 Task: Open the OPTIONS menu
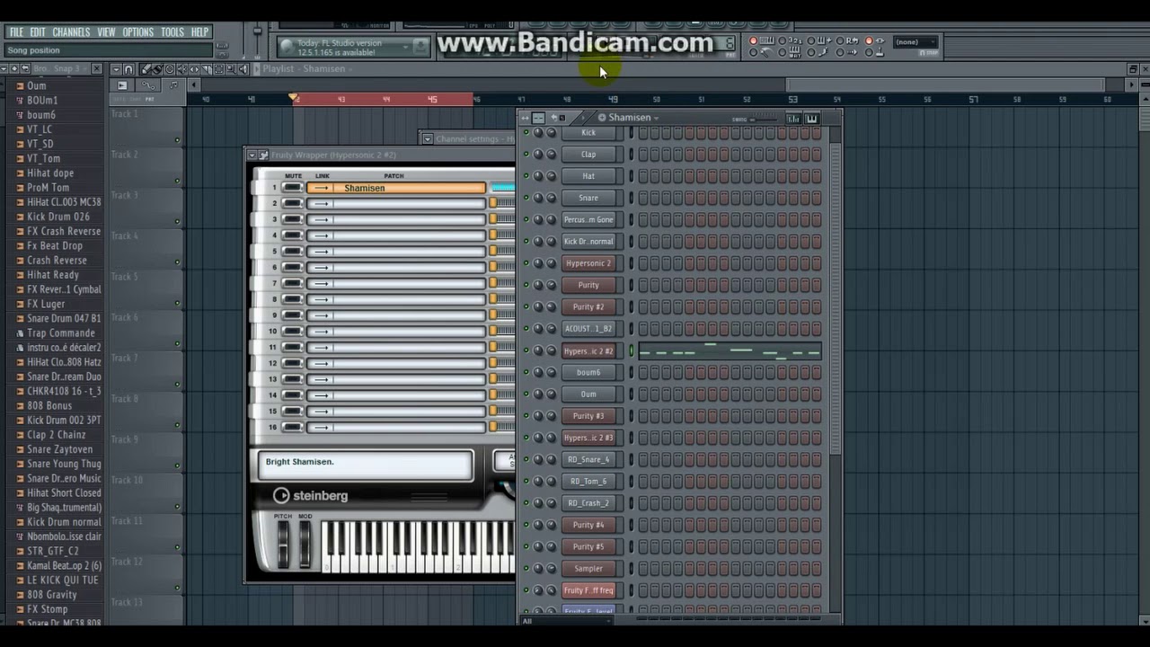tap(137, 32)
